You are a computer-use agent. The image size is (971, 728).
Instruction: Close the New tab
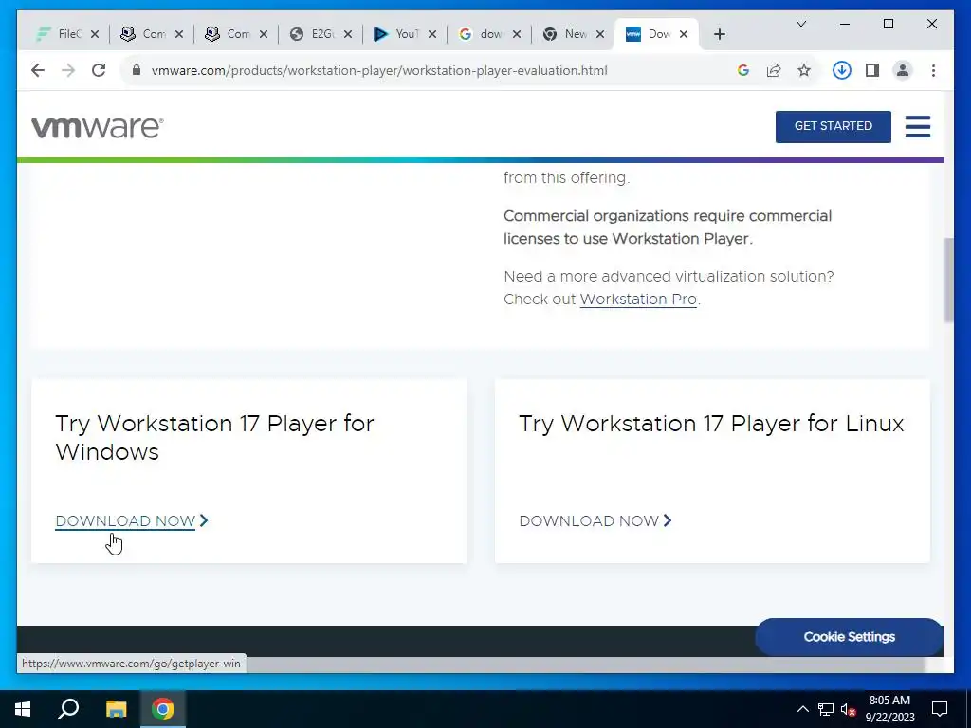(600, 34)
